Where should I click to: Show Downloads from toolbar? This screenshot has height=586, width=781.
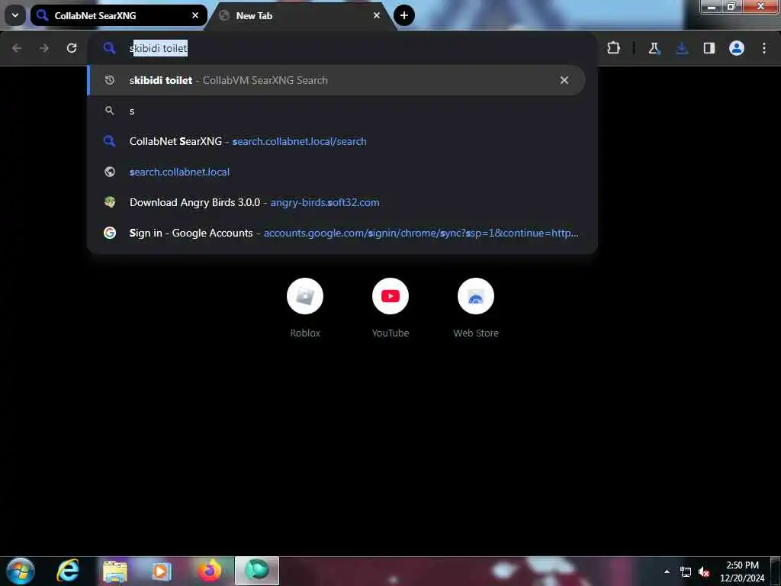[682, 48]
